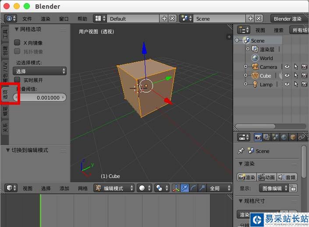Open the Blender 渲染 engine dropdown
309x227 pixels.
click(x=289, y=19)
